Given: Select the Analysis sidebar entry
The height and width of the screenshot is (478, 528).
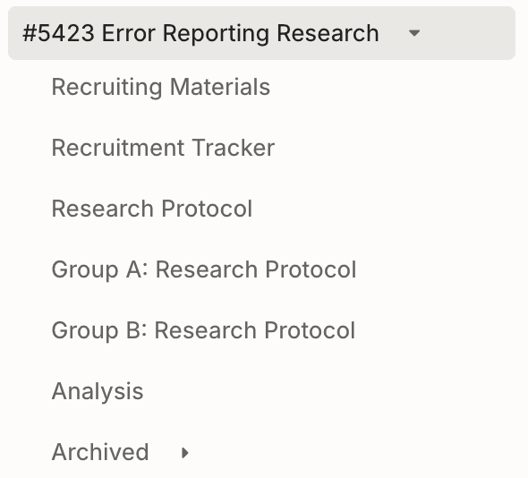Looking at the screenshot, I should point(98,391).
